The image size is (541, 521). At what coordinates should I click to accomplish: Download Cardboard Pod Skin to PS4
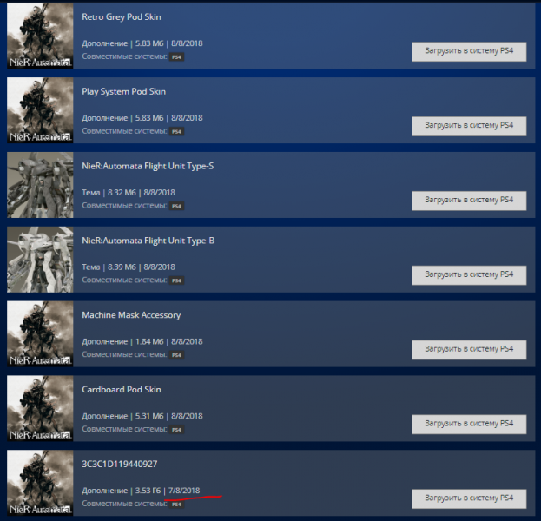[x=469, y=425]
